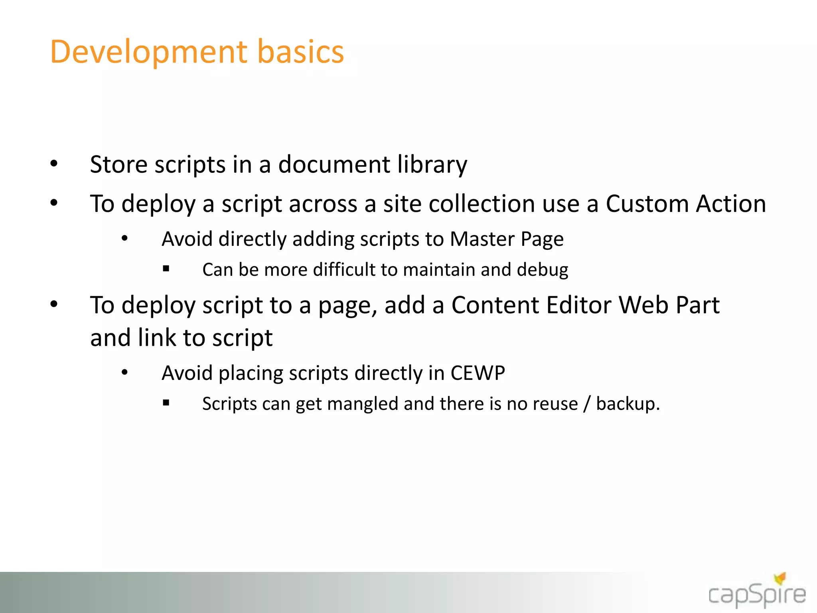Image resolution: width=817 pixels, height=613 pixels.
Task: Select 'Avoid directly adding scripts to Master Page'
Action: pos(363,239)
